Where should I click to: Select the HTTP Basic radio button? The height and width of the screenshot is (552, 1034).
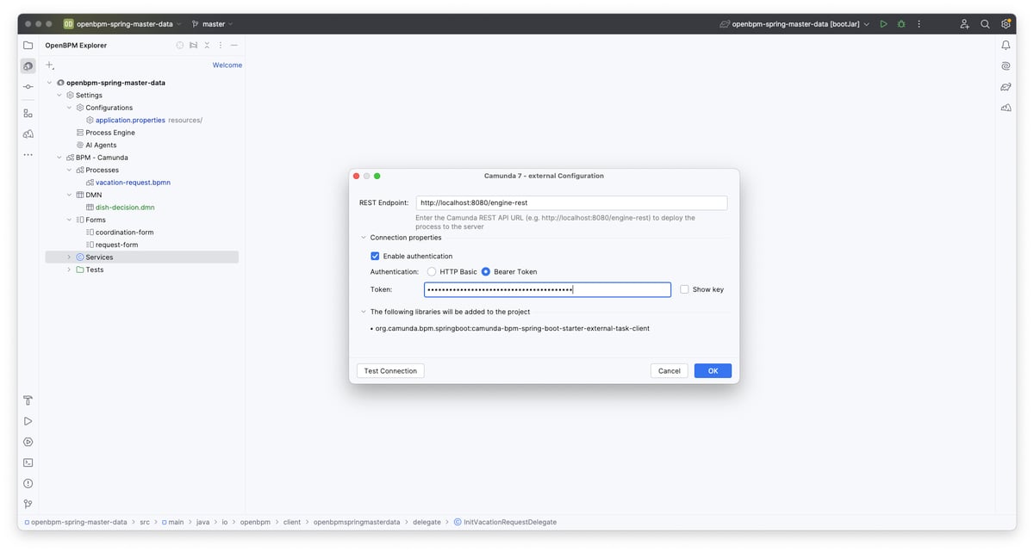[x=432, y=271]
